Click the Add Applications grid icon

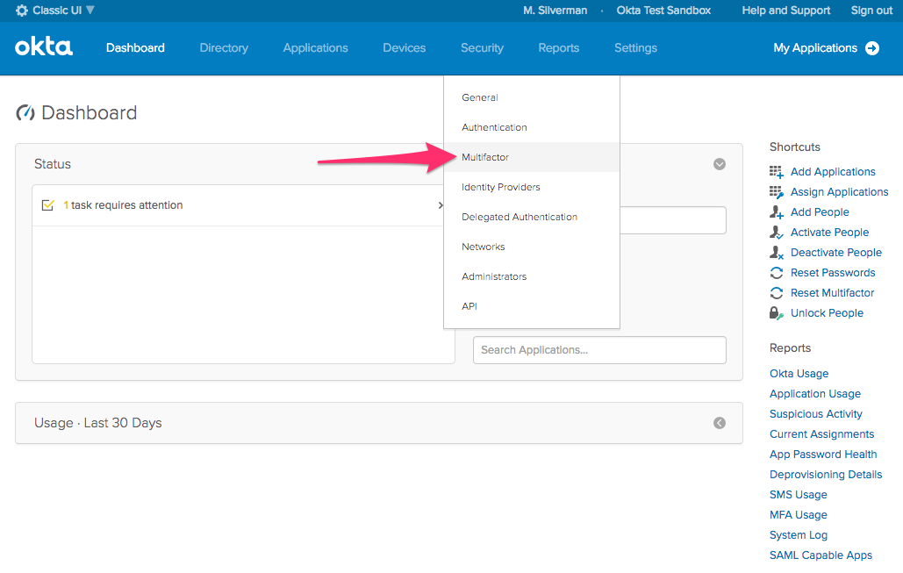776,172
